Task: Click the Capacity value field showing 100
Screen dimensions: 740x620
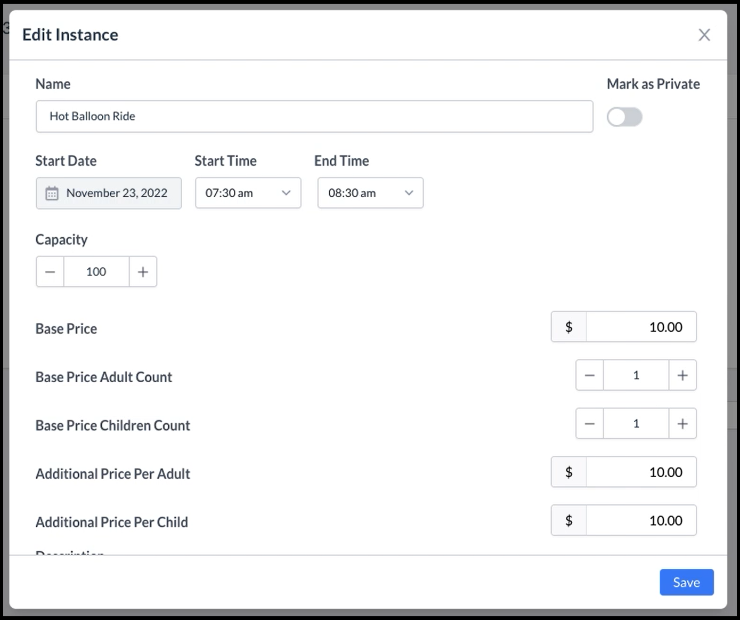Action: point(96,271)
